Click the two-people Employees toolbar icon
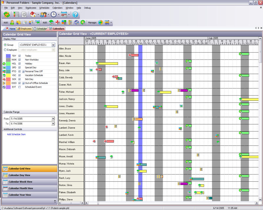 pos(43,14)
